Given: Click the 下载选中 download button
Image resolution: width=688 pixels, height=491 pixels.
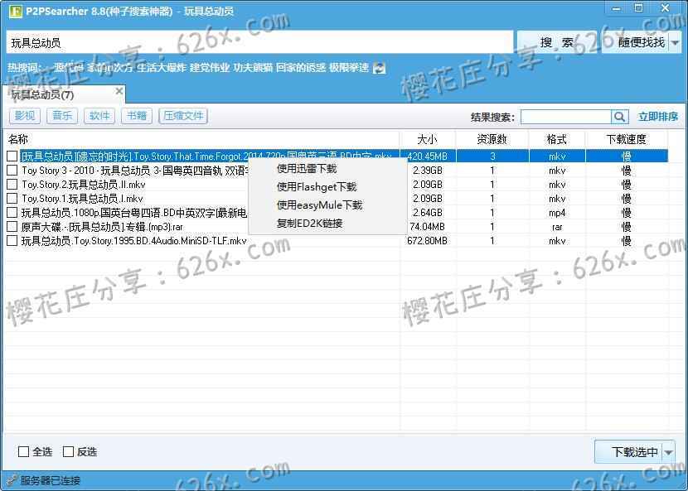Looking at the screenshot, I should (629, 452).
